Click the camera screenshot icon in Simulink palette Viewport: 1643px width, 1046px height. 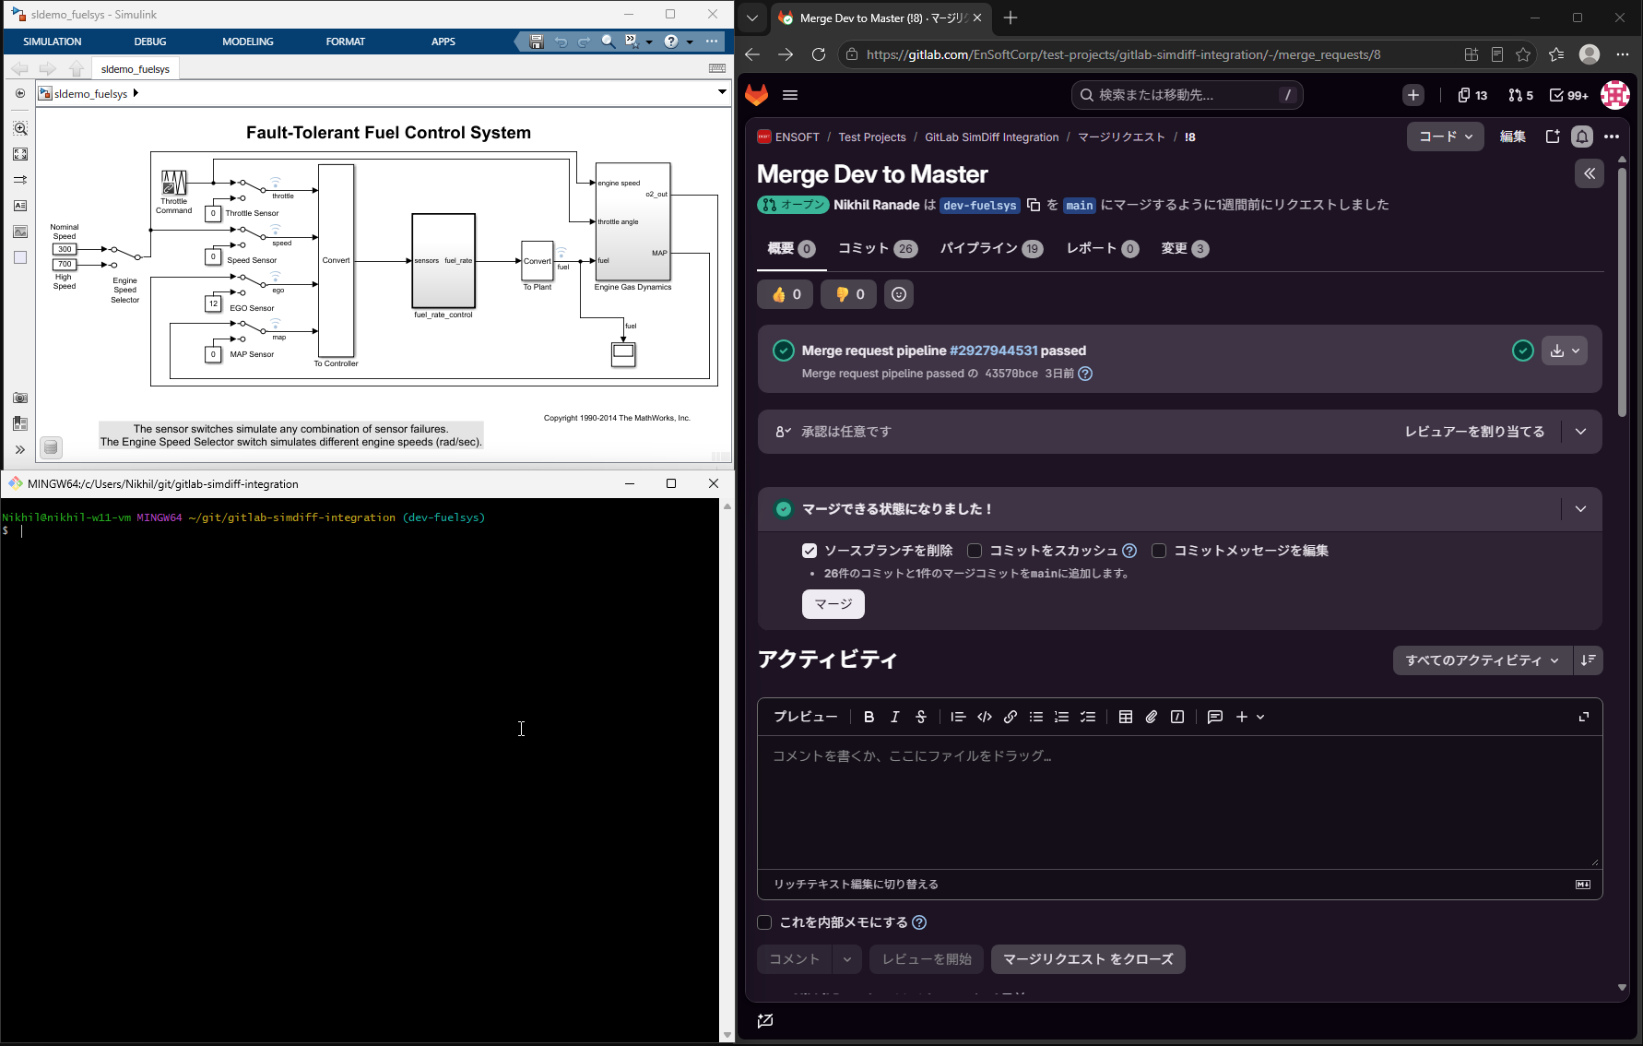[20, 398]
